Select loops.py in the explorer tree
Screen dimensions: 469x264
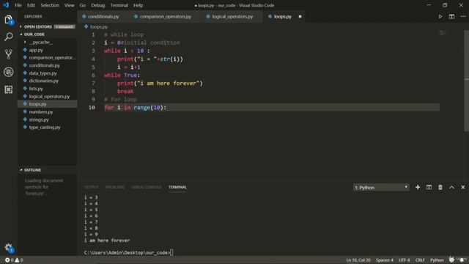pos(47,104)
